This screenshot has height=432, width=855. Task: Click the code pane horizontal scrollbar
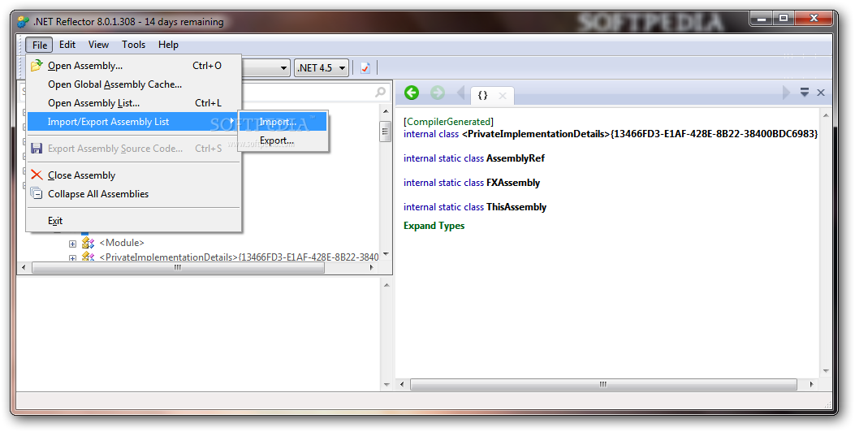[603, 385]
